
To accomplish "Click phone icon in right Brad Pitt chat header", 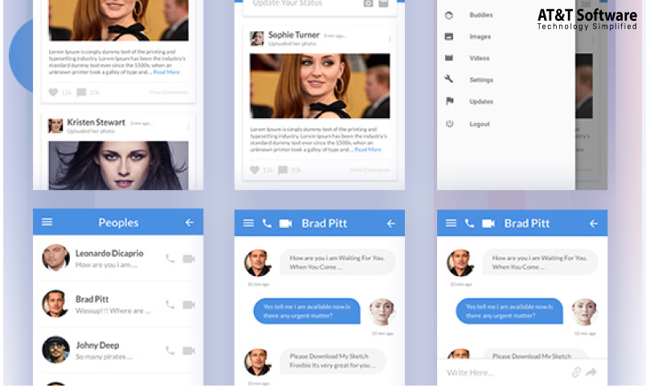I will pos(469,223).
